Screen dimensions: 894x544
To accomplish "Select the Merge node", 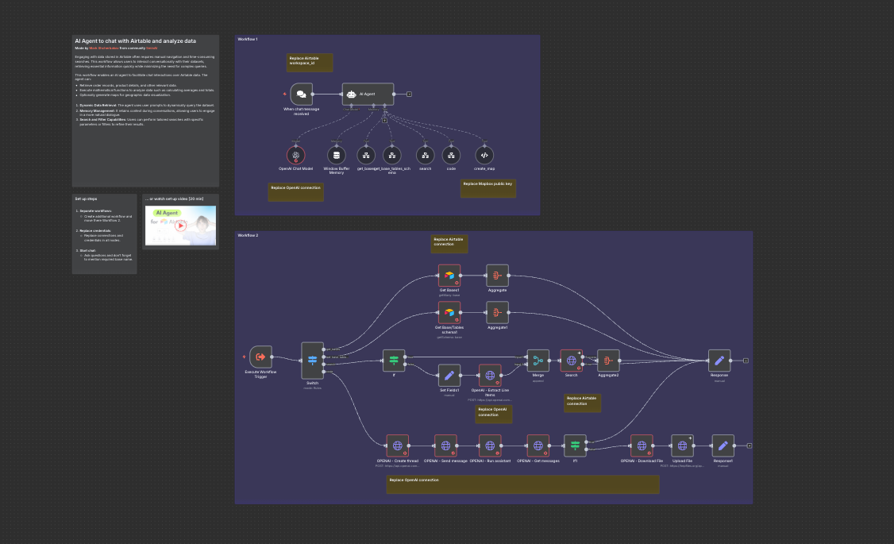I will 538,361.
